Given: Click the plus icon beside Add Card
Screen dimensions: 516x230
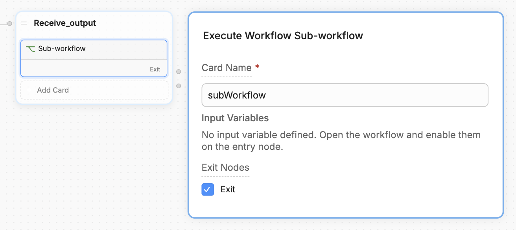Looking at the screenshot, I should click(x=29, y=90).
